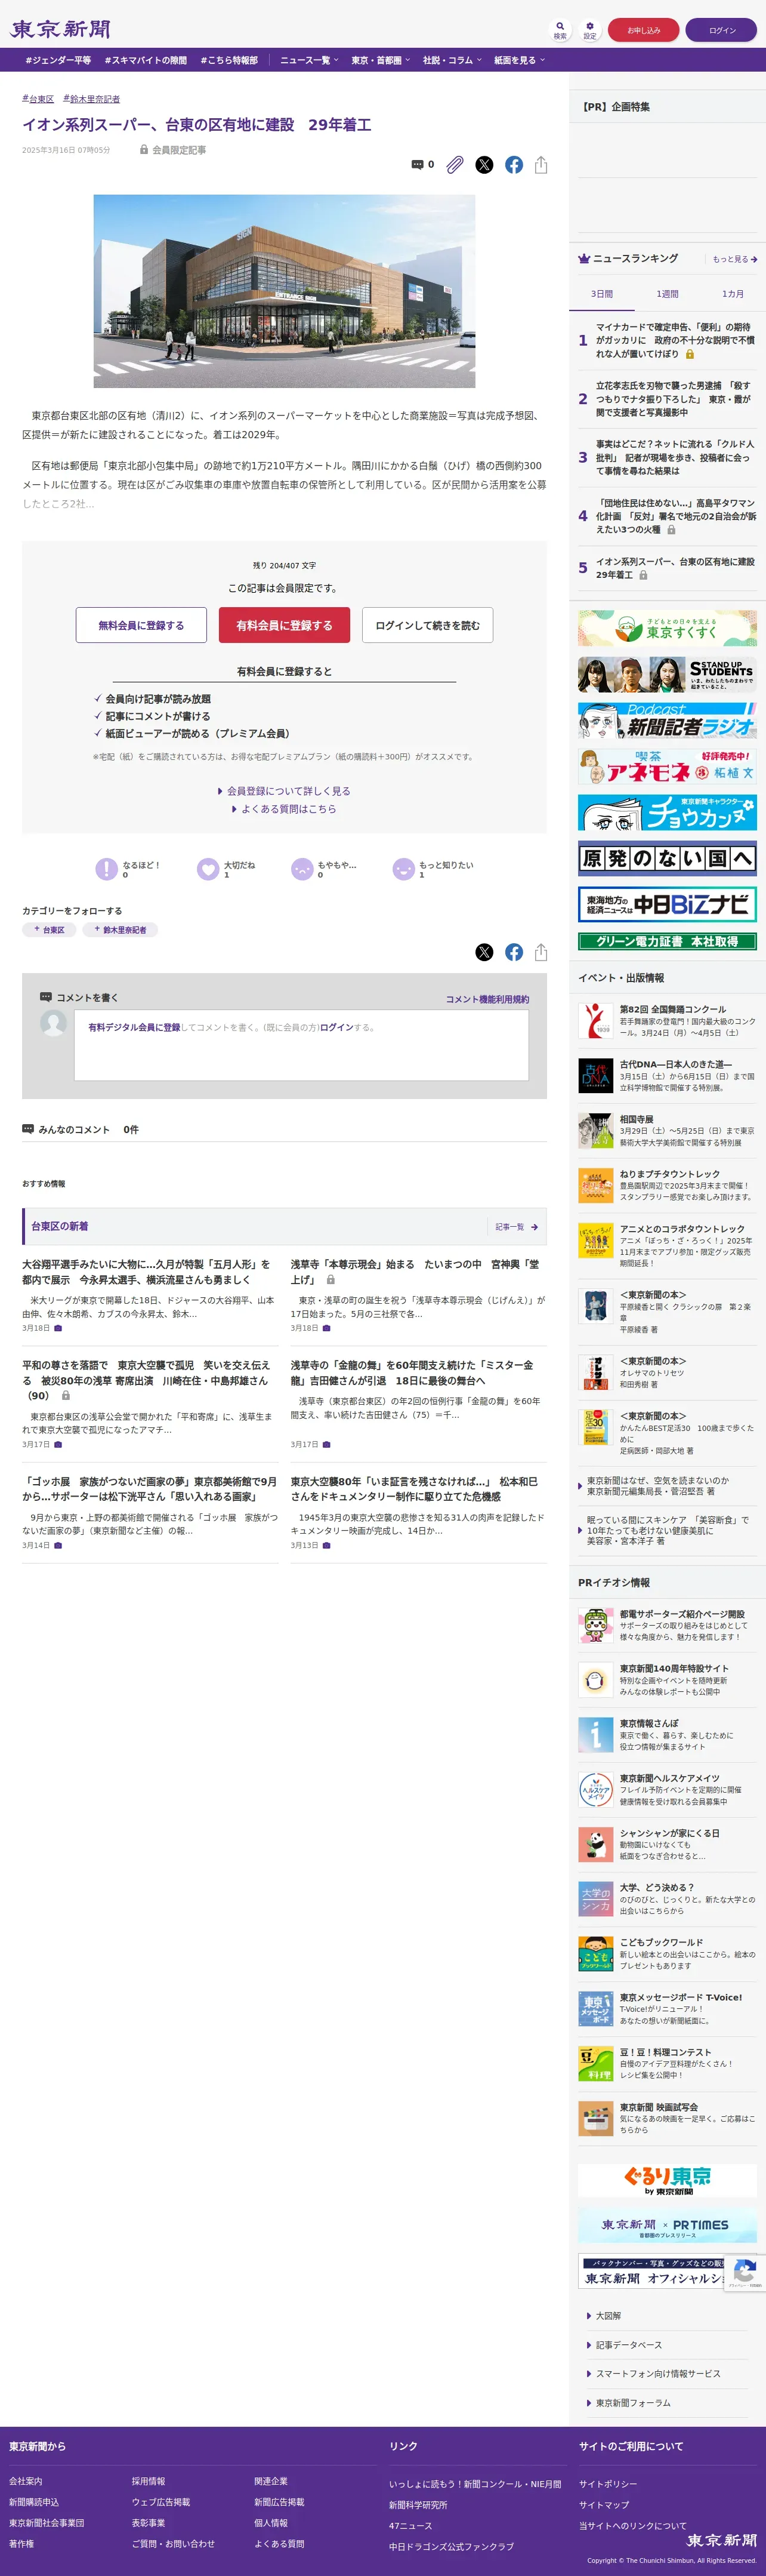
Task: Click the lower share/export icon above comments
Action: (x=541, y=952)
